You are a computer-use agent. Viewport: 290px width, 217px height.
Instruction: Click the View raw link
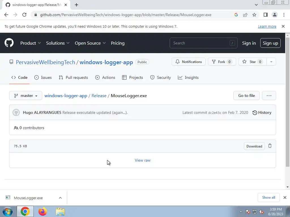(143, 160)
